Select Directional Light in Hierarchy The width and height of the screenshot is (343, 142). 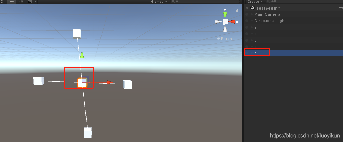click(x=293, y=21)
